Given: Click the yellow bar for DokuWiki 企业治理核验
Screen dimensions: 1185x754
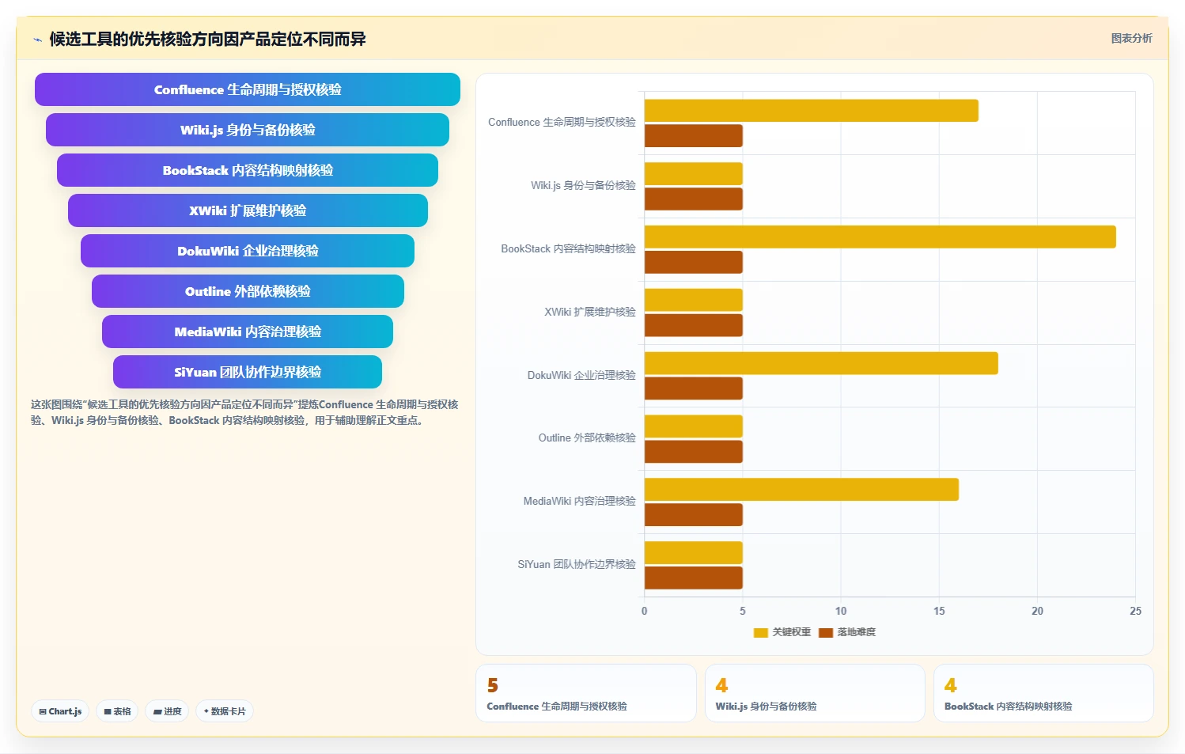Looking at the screenshot, I should click(821, 364).
